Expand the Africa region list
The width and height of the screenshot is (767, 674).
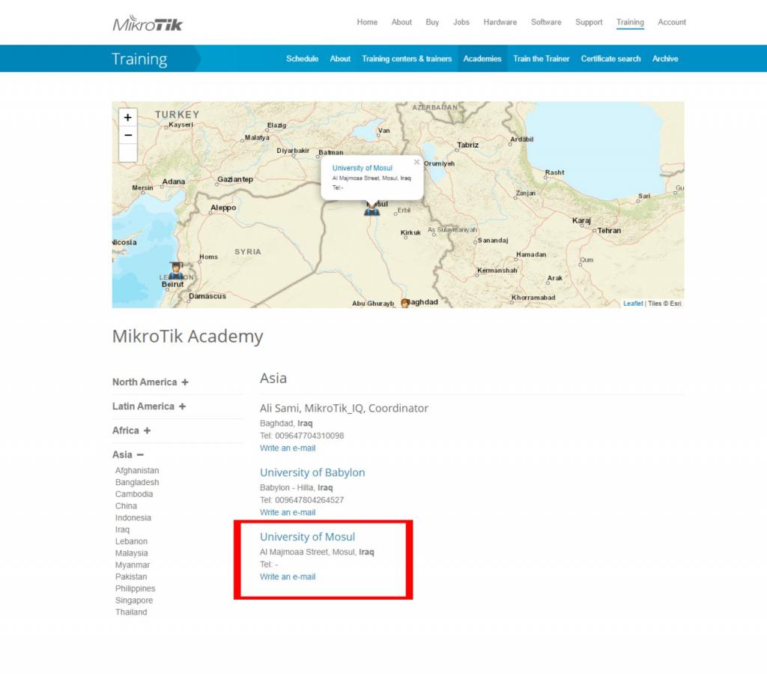coord(131,430)
